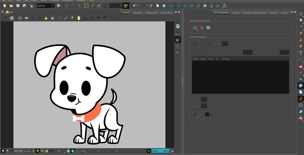Toggle the light bulb icon in status bar
Image resolution: width=304 pixels, height=155 pixels.
click(3, 151)
